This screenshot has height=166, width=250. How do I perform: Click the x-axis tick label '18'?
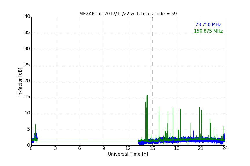(x=177, y=148)
